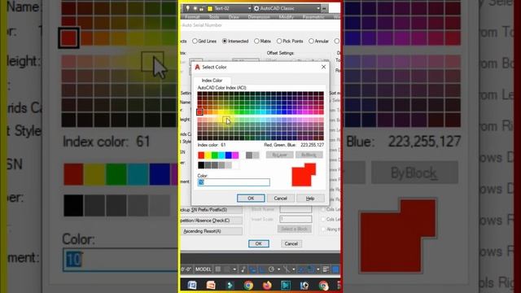Select the Intersected radio button
The width and height of the screenshot is (521, 293).
(225, 42)
